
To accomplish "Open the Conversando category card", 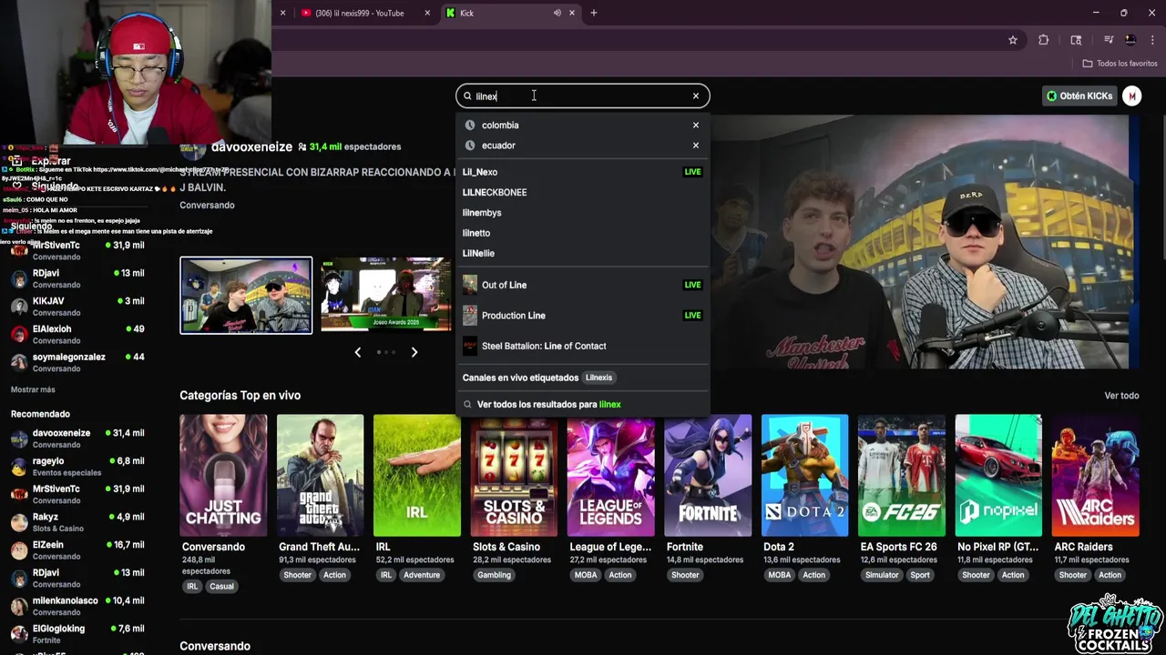I will pyautogui.click(x=223, y=476).
